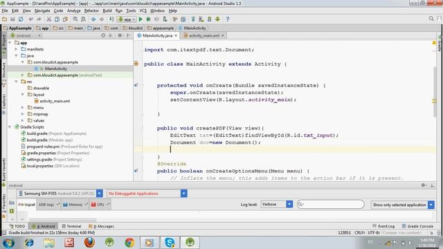Click the Make Project icon

pos(112,19)
